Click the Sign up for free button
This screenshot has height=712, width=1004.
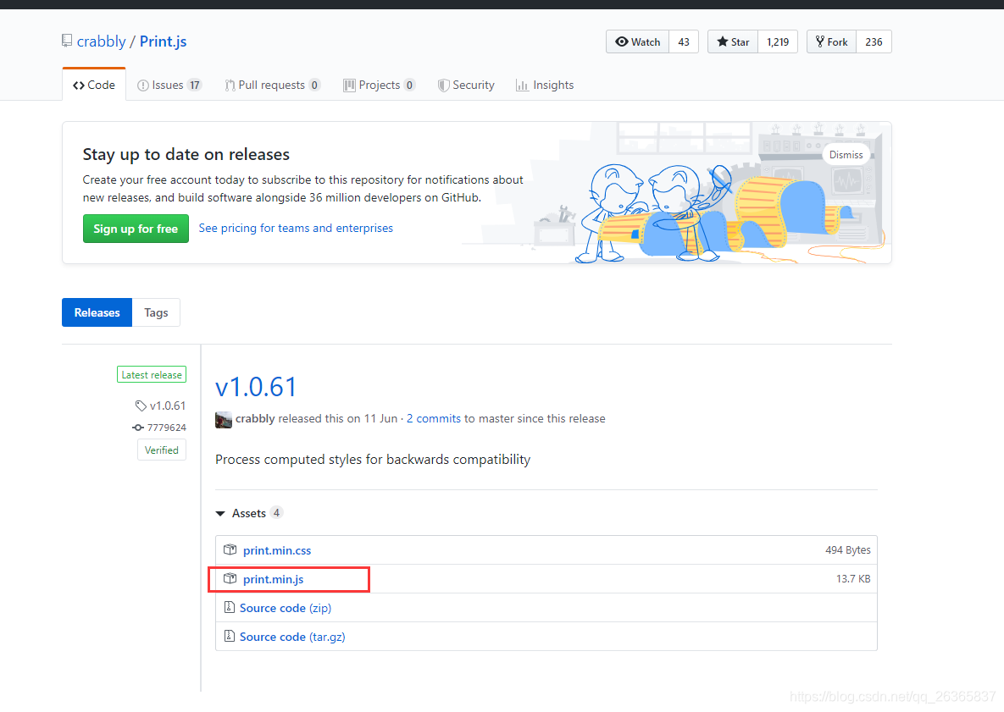(136, 229)
